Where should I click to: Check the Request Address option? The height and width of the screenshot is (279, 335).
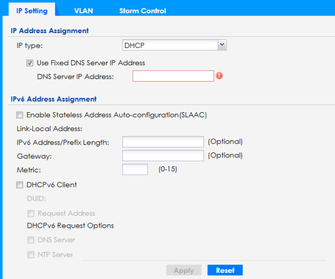click(32, 213)
